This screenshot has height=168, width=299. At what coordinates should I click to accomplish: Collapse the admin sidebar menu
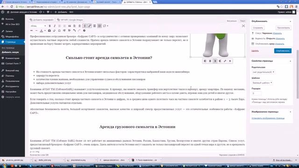point(13,97)
